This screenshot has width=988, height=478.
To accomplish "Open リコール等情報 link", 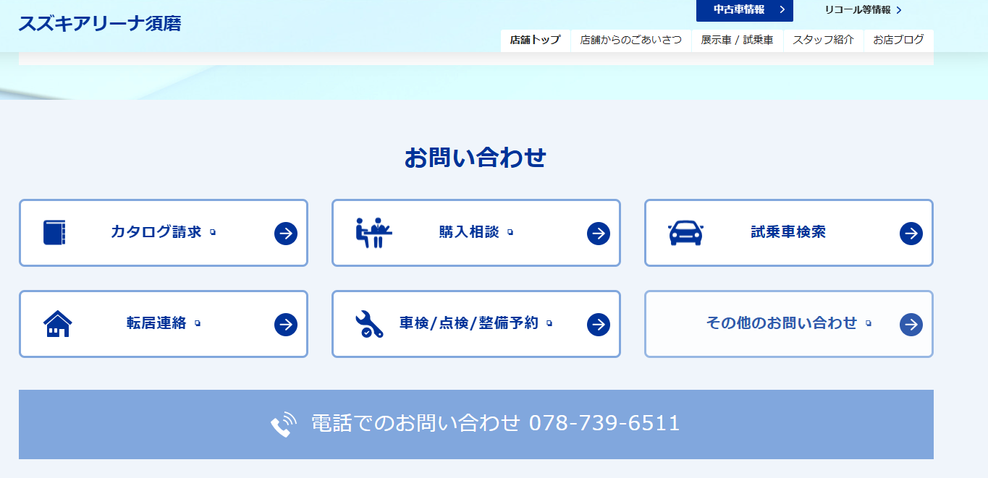I will point(864,10).
